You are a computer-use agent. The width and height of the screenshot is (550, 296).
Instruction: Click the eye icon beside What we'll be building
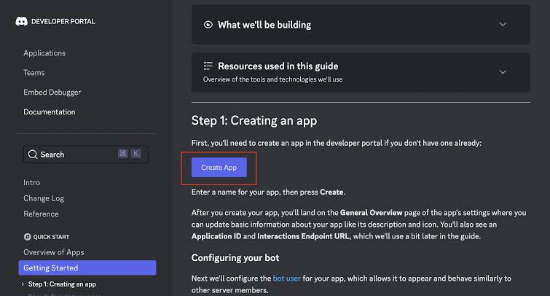(x=208, y=25)
